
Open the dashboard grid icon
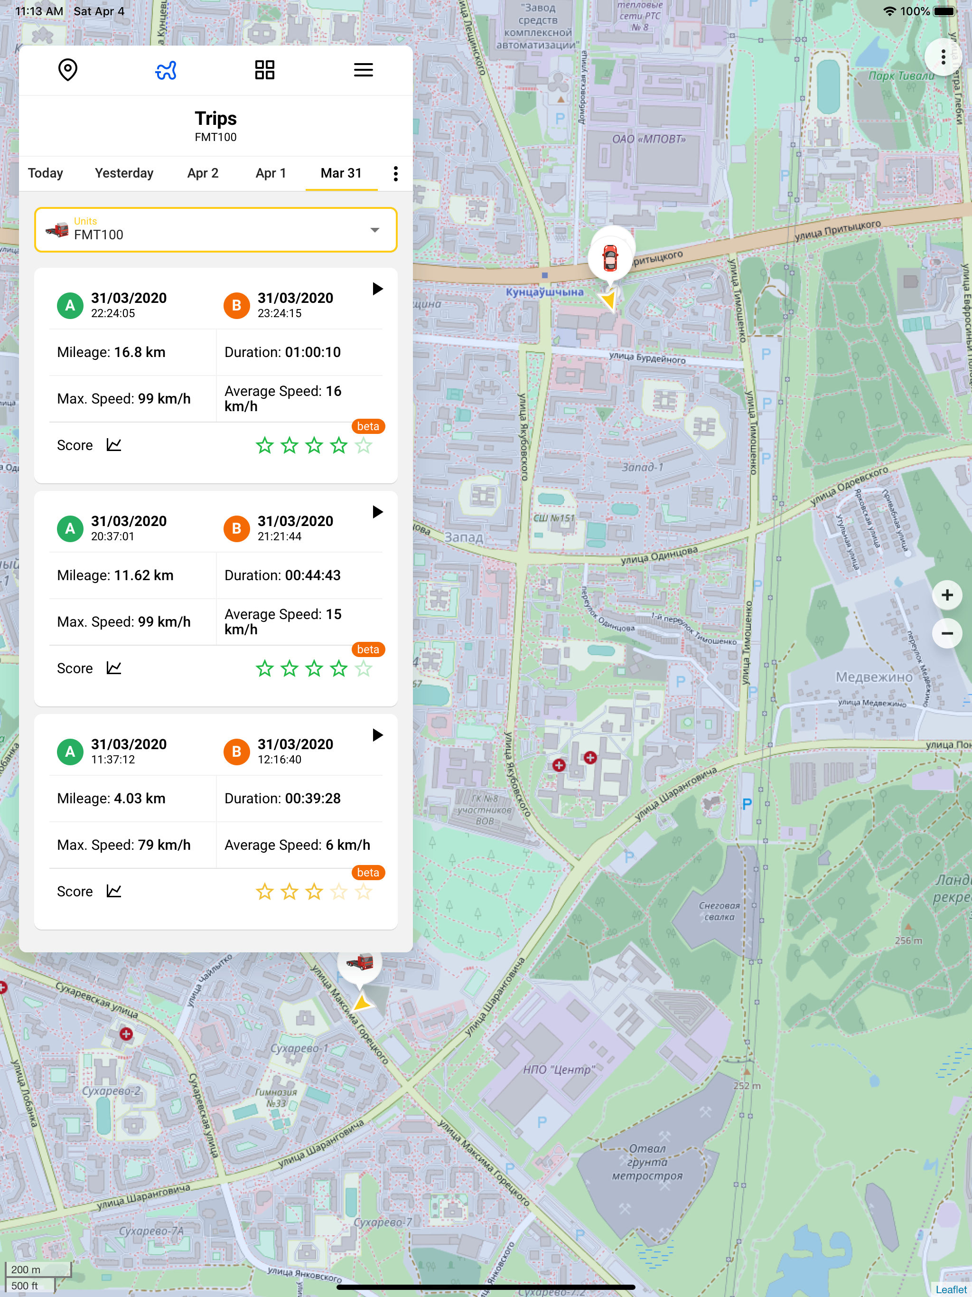264,70
